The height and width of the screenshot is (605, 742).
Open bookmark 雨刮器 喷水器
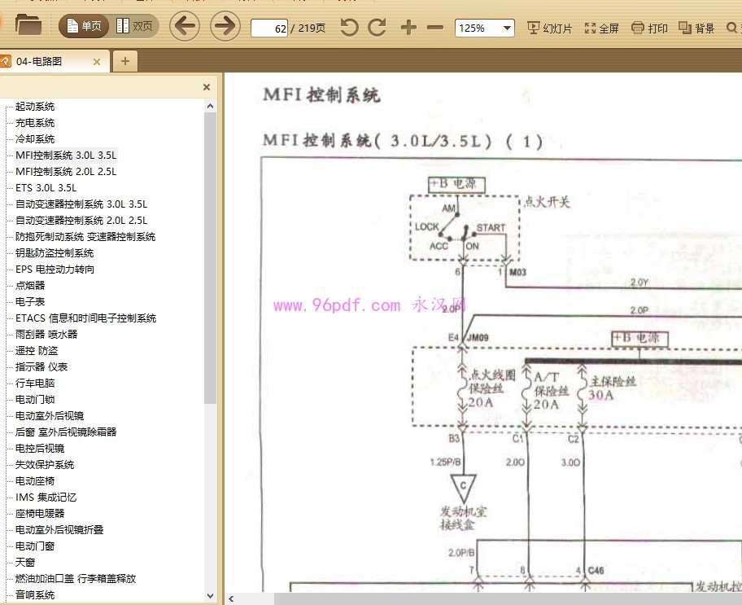[x=46, y=334]
